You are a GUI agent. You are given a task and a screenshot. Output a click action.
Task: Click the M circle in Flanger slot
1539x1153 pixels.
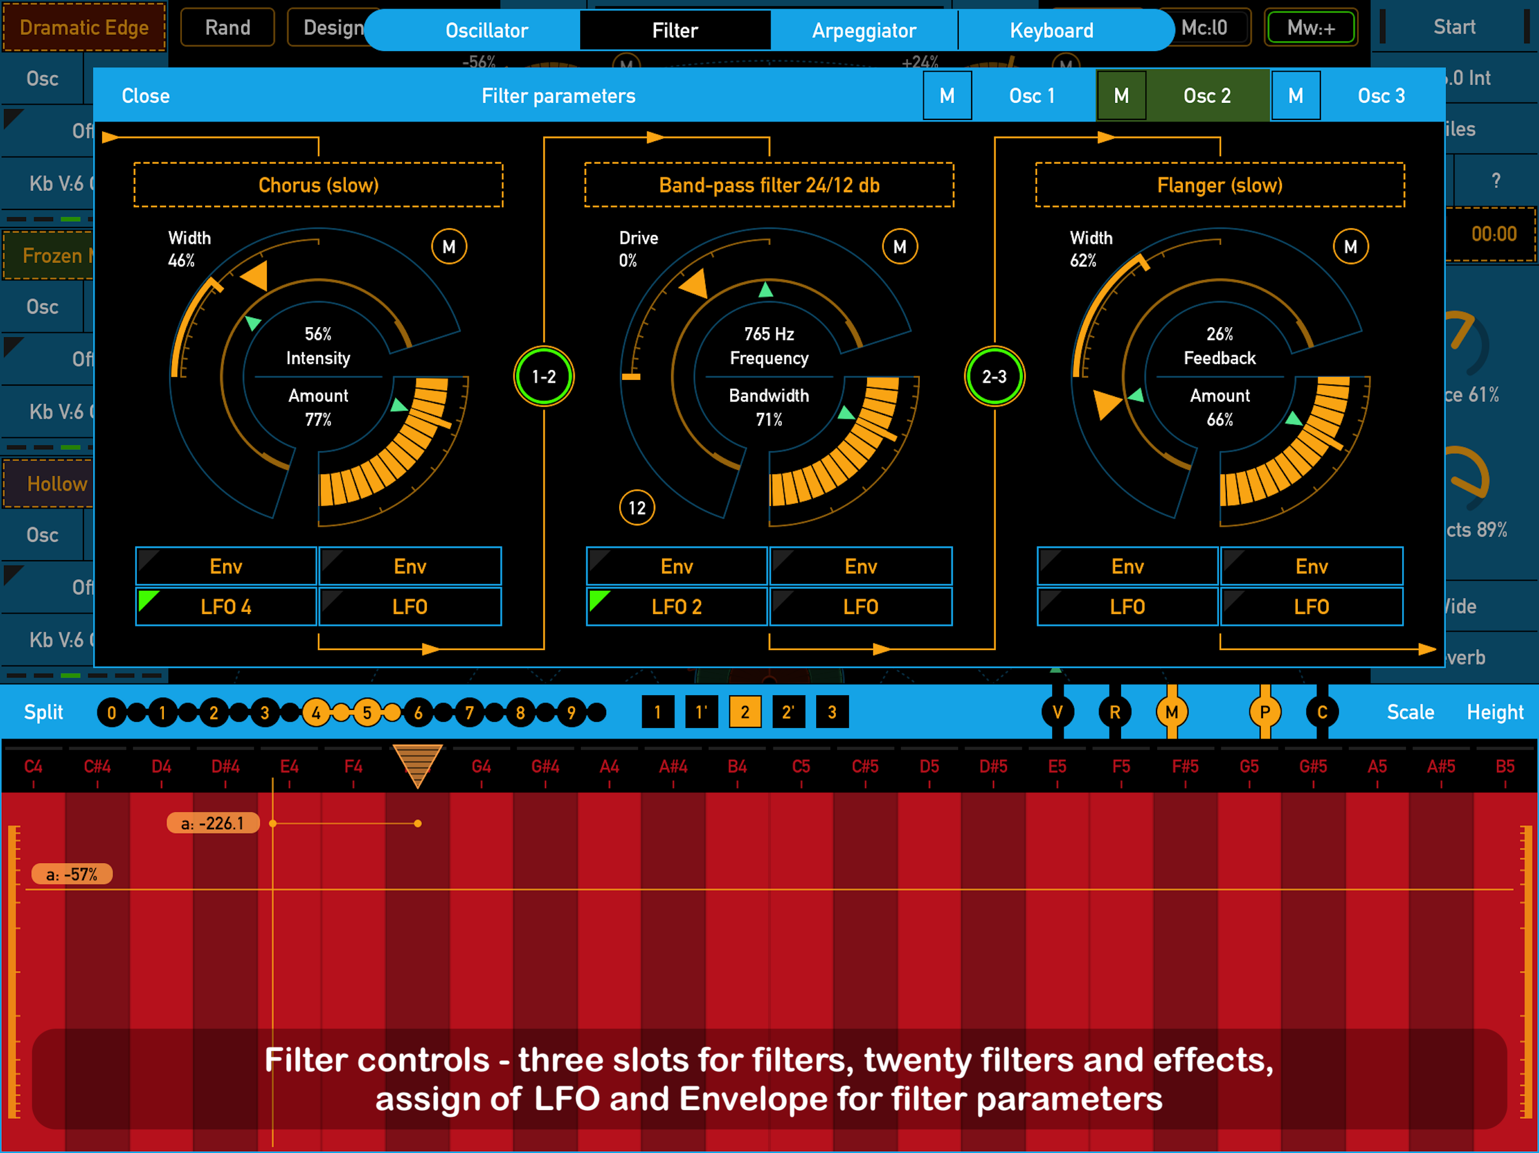[x=1350, y=247]
